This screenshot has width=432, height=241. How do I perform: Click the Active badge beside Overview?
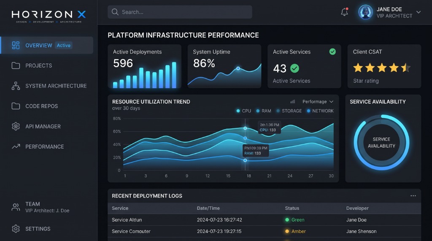click(x=64, y=45)
